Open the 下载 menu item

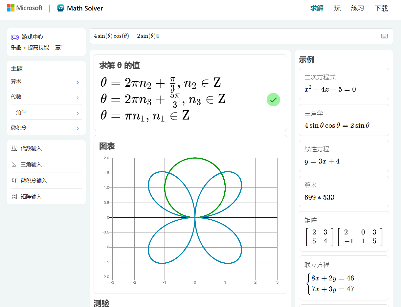[381, 8]
